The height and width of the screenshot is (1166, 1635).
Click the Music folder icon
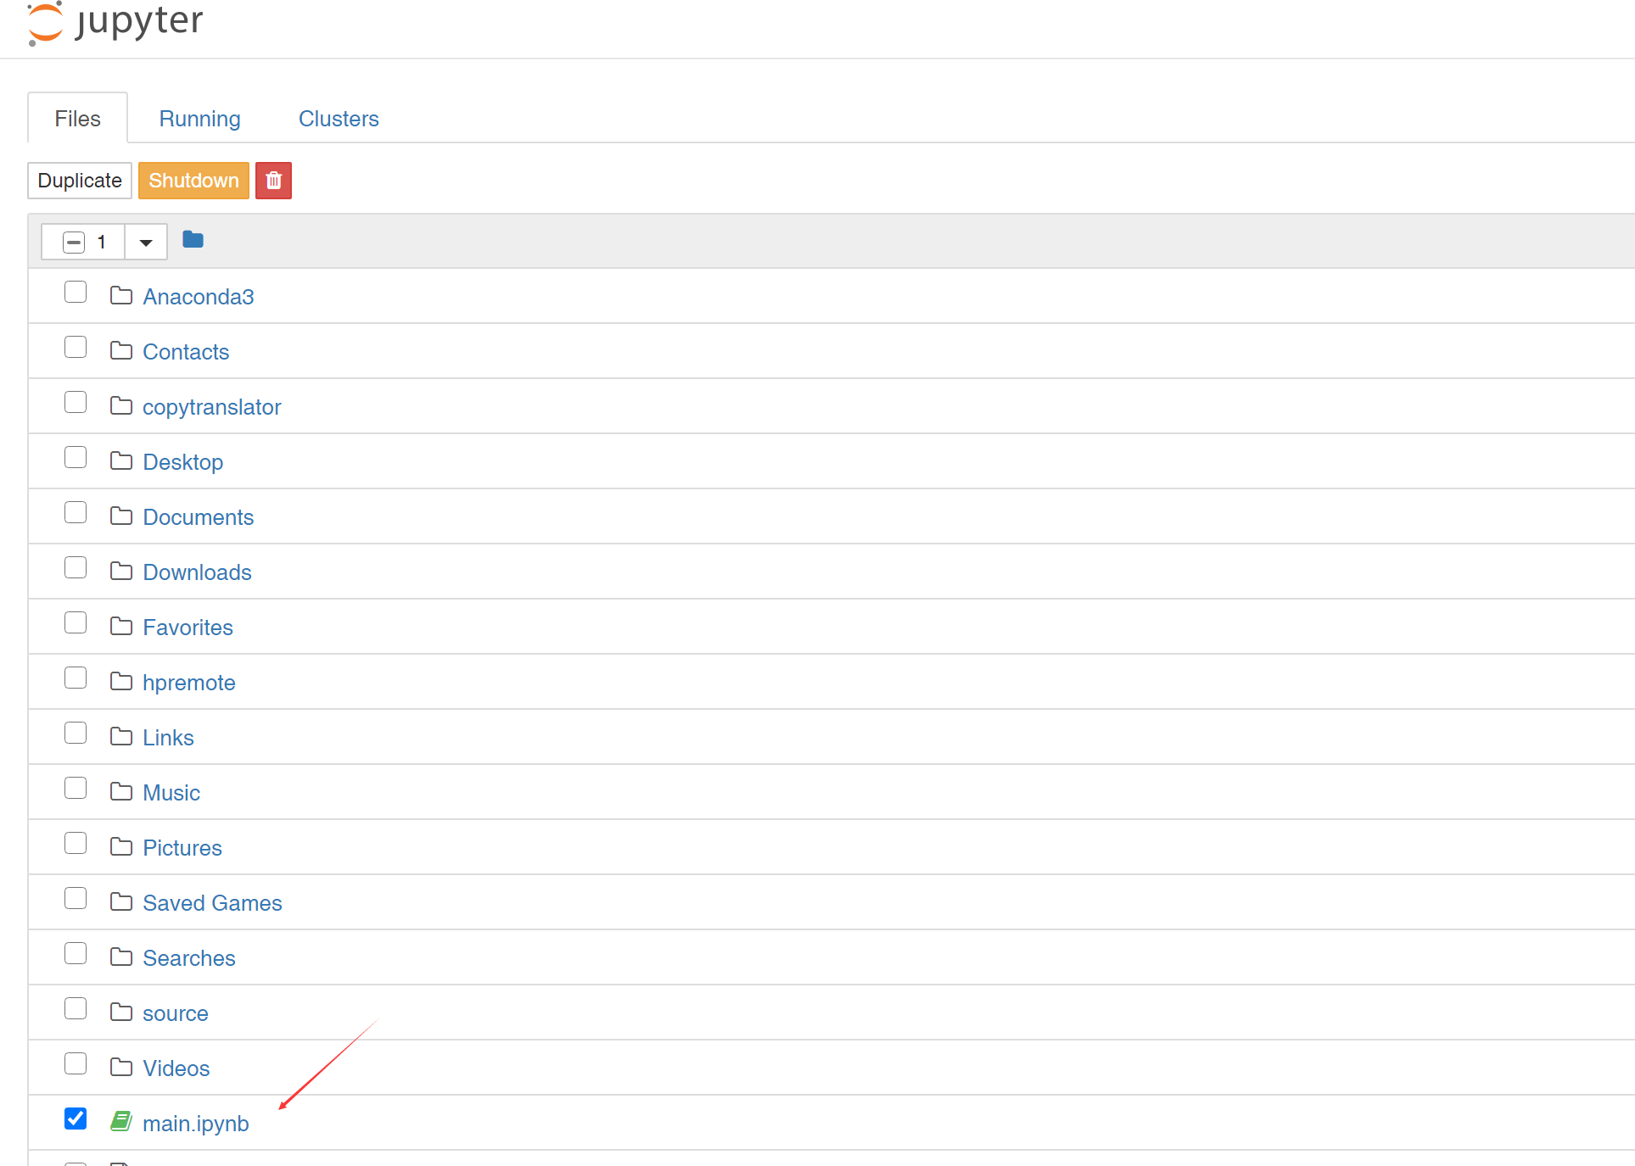tap(121, 792)
